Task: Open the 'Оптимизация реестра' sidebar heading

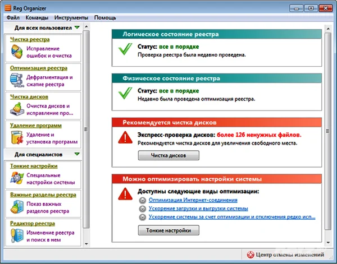Action: 39,68
